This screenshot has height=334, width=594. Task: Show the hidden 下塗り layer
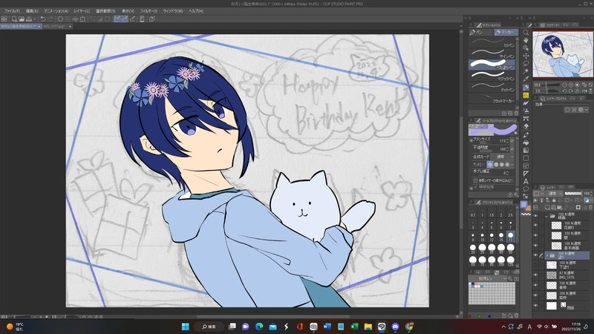tap(535, 265)
